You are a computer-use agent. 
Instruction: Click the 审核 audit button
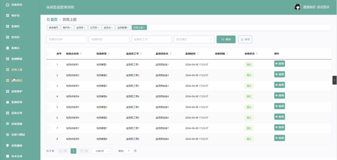pos(245,39)
